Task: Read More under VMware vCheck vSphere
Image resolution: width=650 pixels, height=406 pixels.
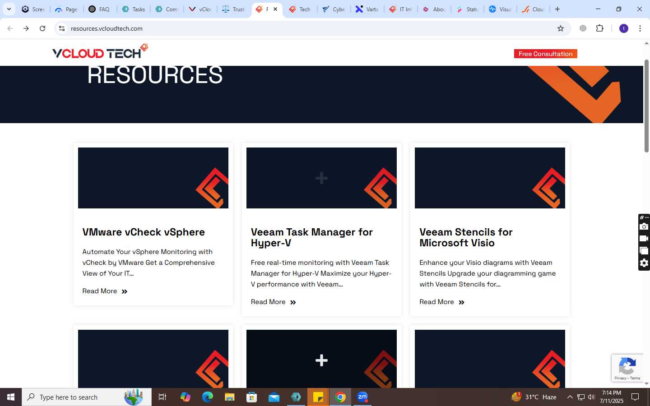Action: click(105, 291)
